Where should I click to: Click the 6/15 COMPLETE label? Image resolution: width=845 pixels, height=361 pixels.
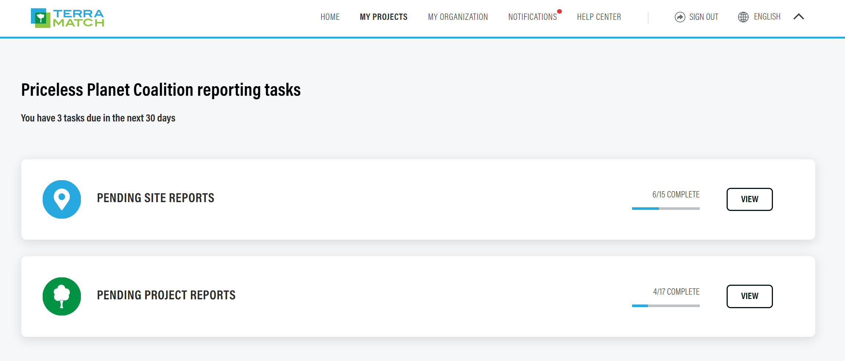point(676,194)
